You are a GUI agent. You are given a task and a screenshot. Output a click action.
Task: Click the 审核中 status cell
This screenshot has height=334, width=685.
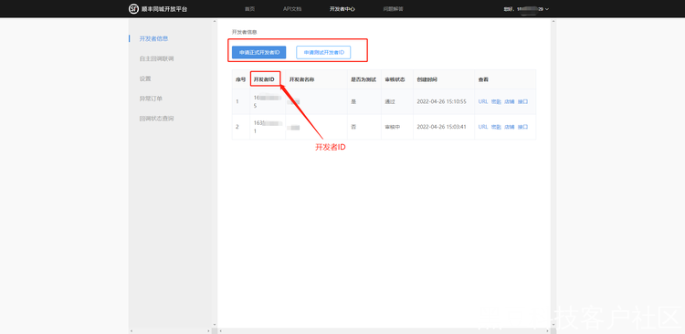click(393, 127)
